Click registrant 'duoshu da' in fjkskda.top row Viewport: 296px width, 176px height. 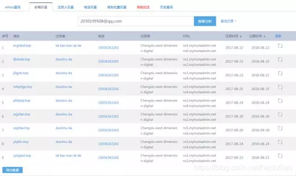pos(64,59)
